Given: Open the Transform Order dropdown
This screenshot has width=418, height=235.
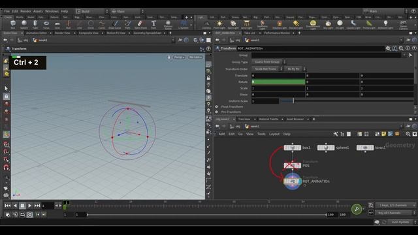Looking at the screenshot, I should coord(267,69).
